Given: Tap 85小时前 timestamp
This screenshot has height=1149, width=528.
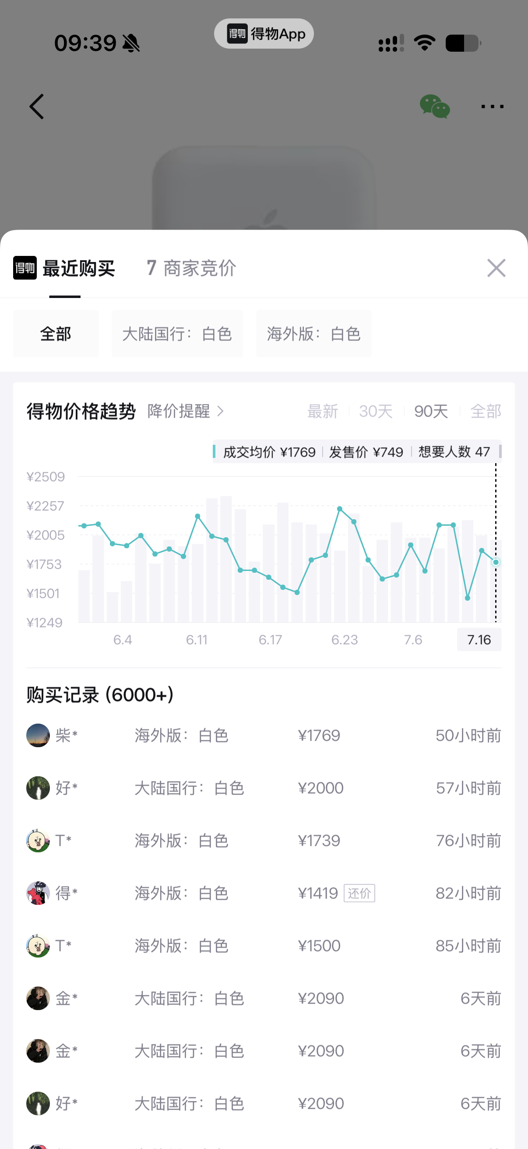Looking at the screenshot, I should click(468, 946).
